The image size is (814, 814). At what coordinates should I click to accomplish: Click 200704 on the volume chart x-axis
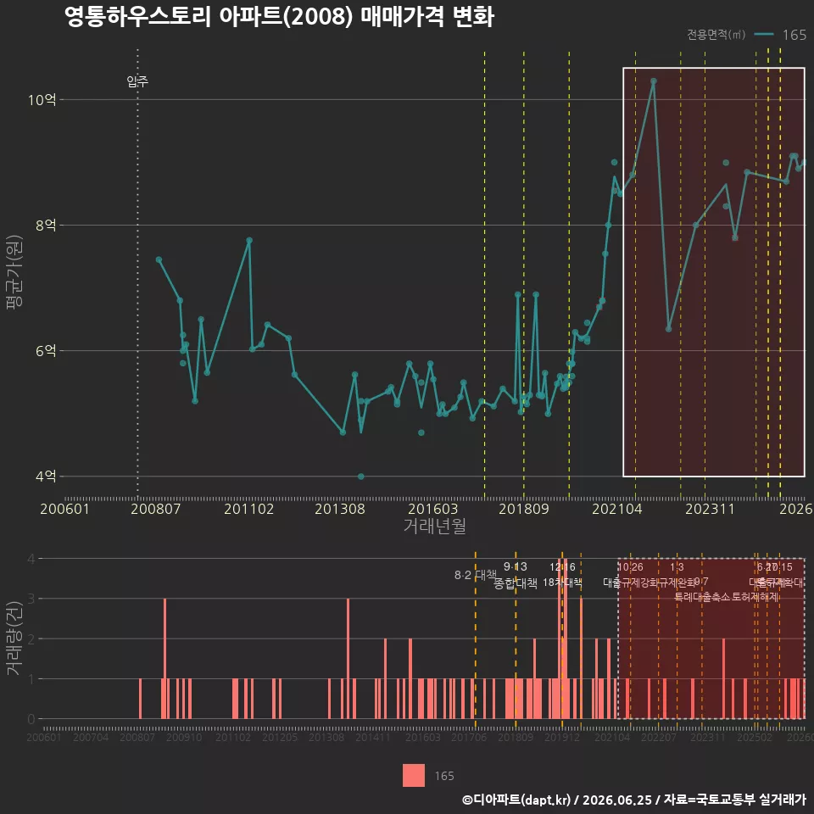click(91, 737)
